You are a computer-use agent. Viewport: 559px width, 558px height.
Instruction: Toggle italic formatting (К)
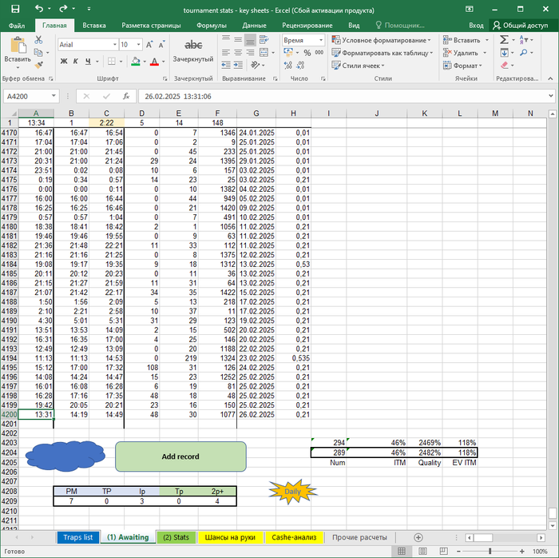76,62
